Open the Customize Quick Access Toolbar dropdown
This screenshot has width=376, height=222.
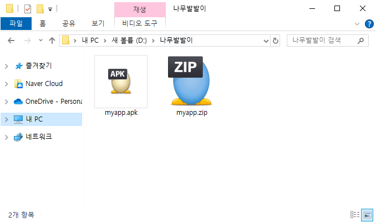pos(50,9)
